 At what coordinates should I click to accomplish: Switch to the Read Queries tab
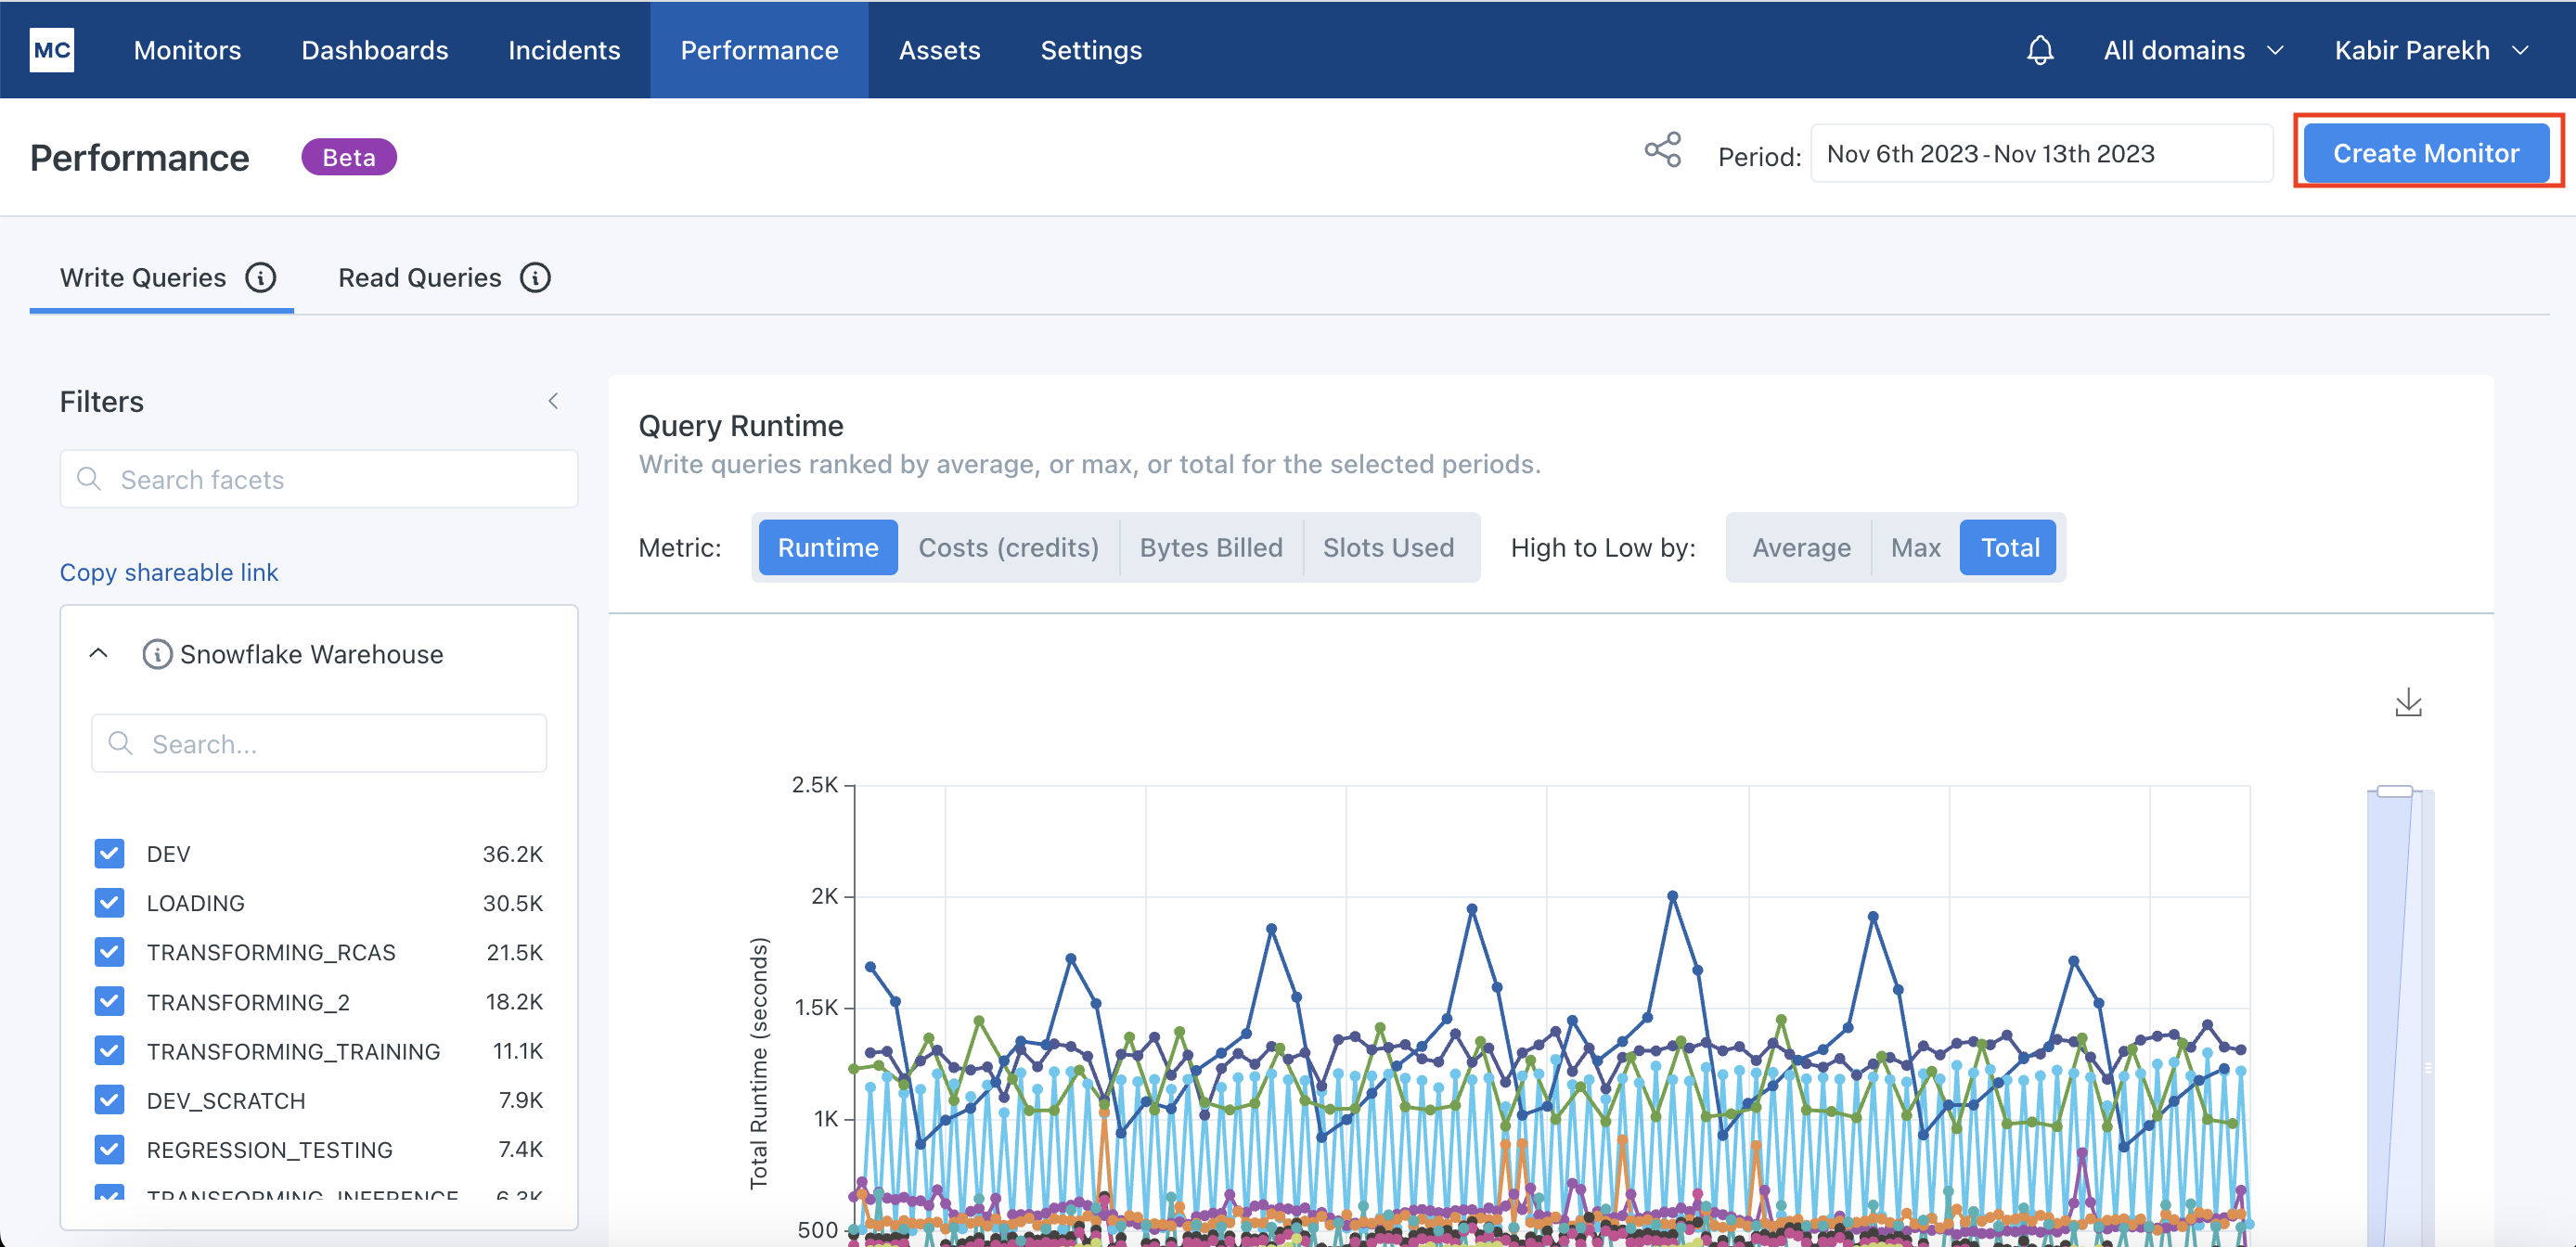click(419, 278)
